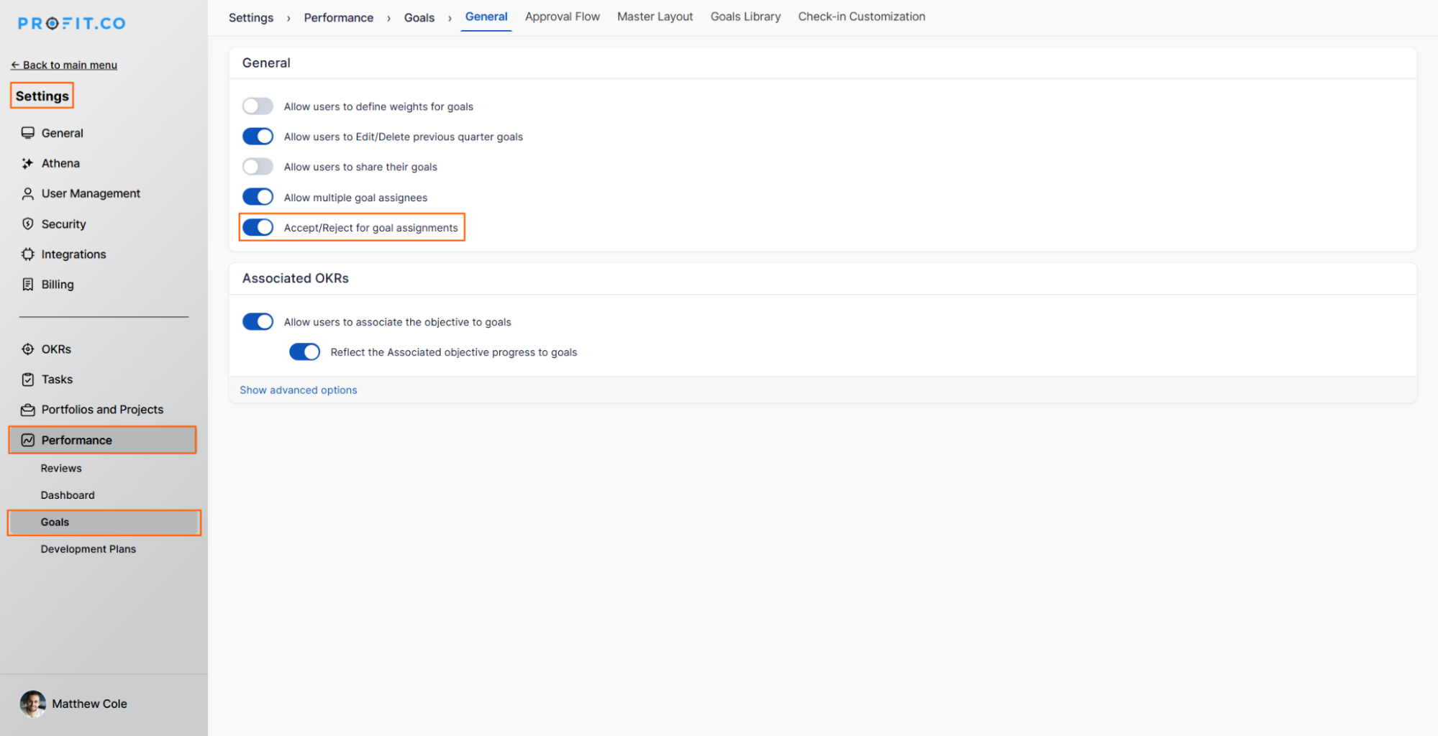Click the Tasks clipboard icon
This screenshot has width=1438, height=736.
pyautogui.click(x=27, y=379)
